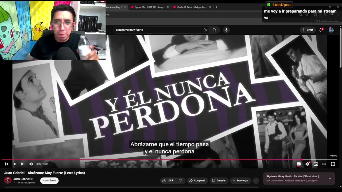342x192 pixels.
Task: Subscribe using the Suscribirse button
Action: pyautogui.click(x=49, y=181)
